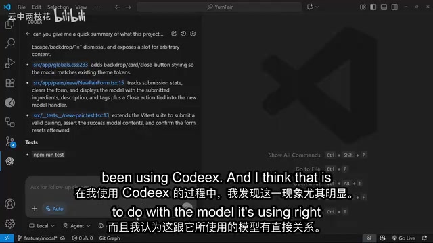
Task: Open the View menu
Action: 81,7
